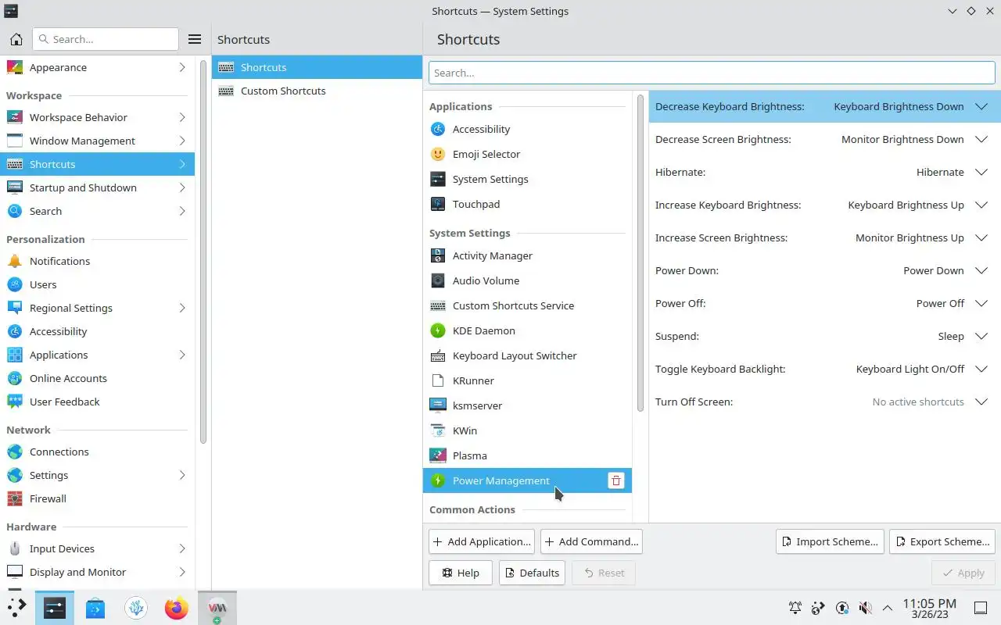1001x625 pixels.
Task: Click the Startup and Shutdown icon
Action: point(15,187)
